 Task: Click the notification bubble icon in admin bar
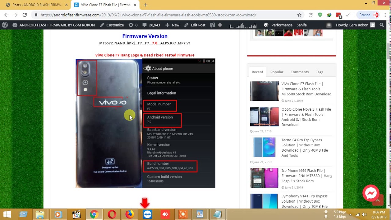pos(329,25)
